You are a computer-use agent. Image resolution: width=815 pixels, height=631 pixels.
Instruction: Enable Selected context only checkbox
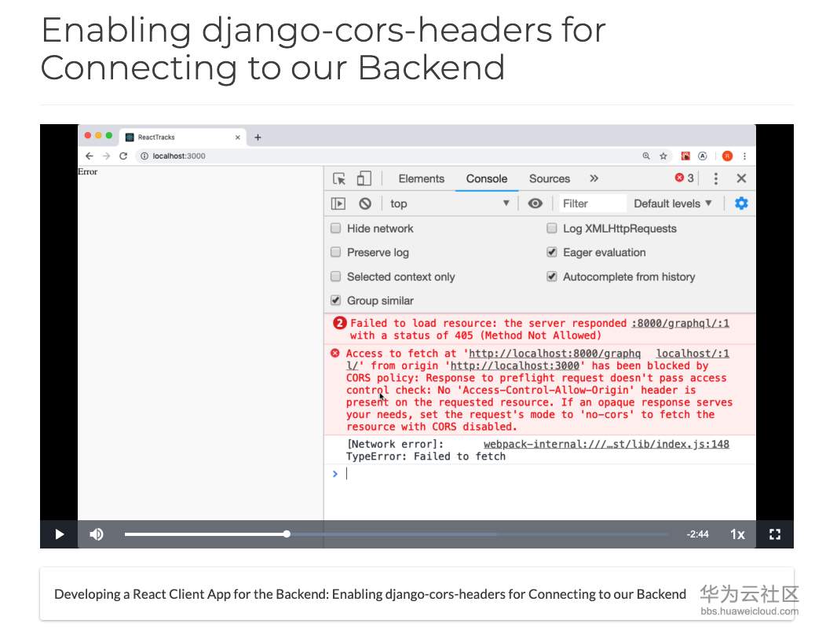click(336, 277)
